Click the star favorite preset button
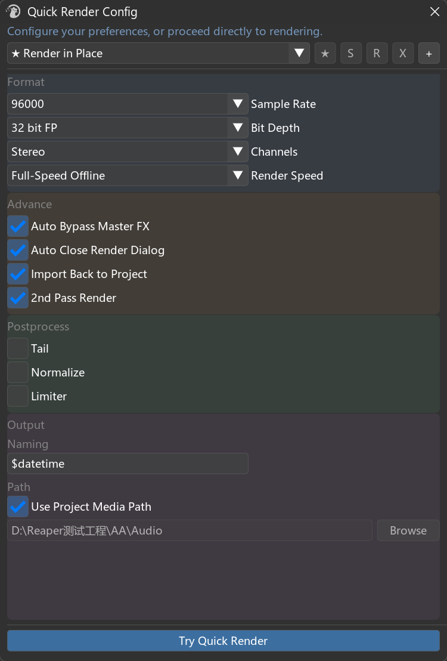Viewport: 447px width, 661px height. [325, 54]
